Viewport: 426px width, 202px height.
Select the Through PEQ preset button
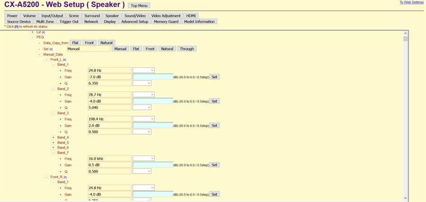[x=186, y=49]
